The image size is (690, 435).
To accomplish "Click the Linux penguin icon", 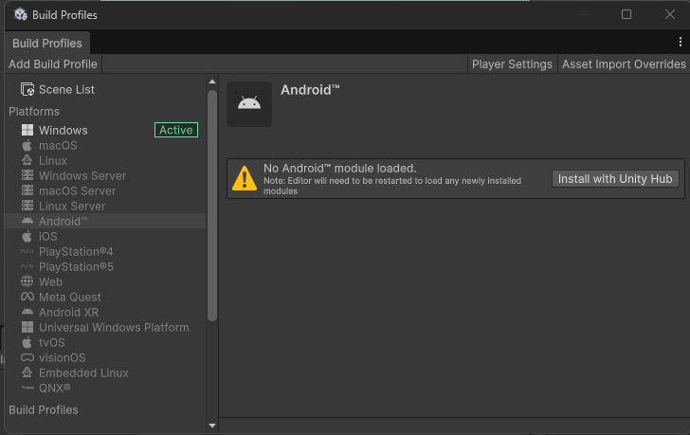I will pyautogui.click(x=27, y=161).
